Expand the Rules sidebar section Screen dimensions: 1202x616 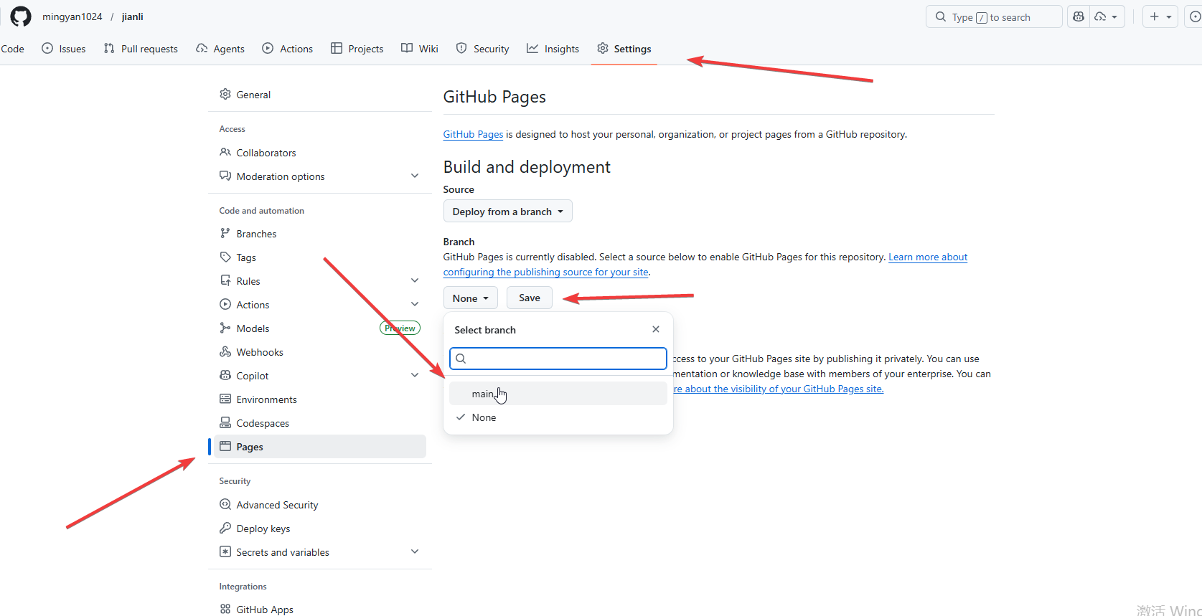coord(414,281)
